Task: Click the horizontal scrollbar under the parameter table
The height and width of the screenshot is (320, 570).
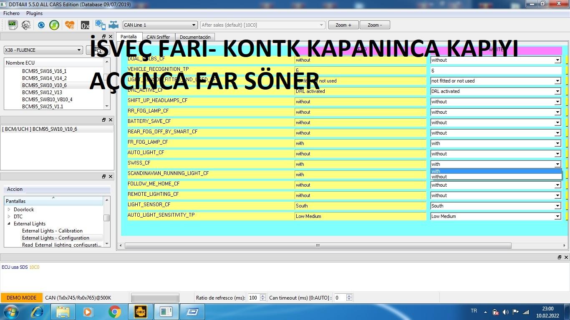Action: pos(317,245)
